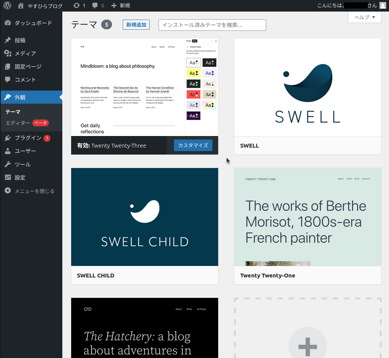This screenshot has width=389, height=358.
Task: Open the comments bubble in admin bar
Action: tap(98, 5)
